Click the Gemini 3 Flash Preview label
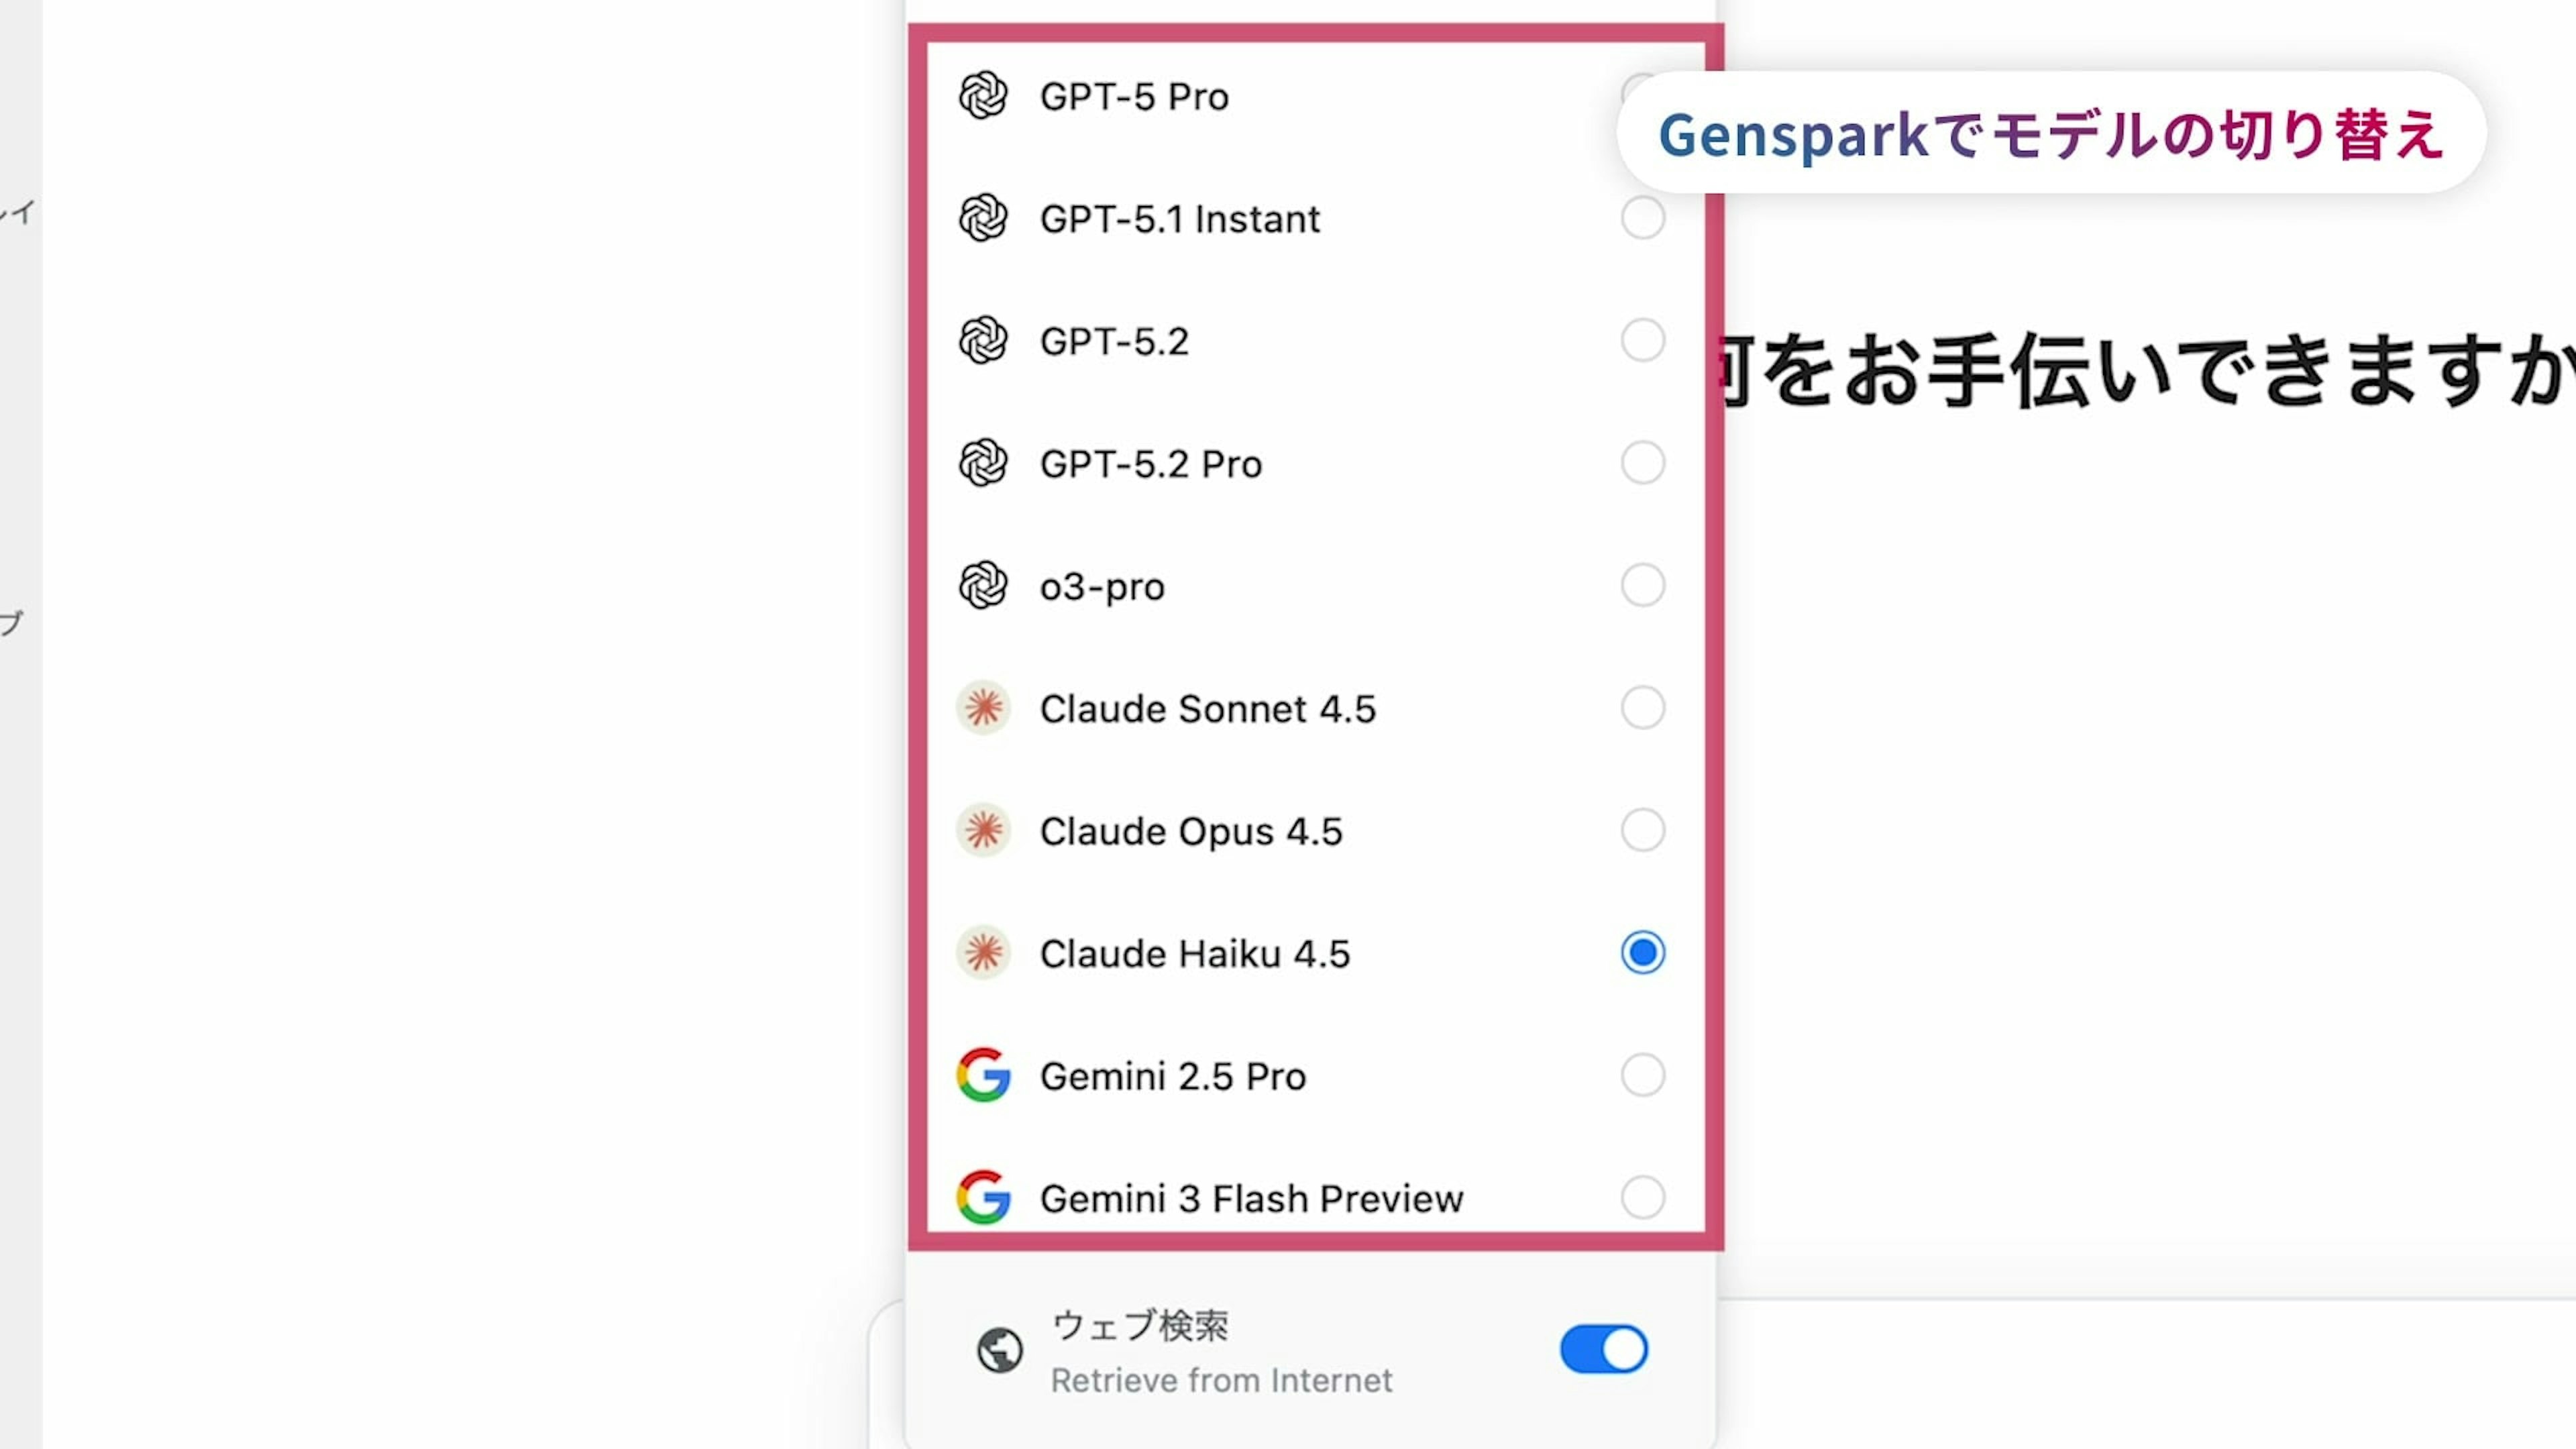The width and height of the screenshot is (2576, 1449). click(x=1252, y=1198)
